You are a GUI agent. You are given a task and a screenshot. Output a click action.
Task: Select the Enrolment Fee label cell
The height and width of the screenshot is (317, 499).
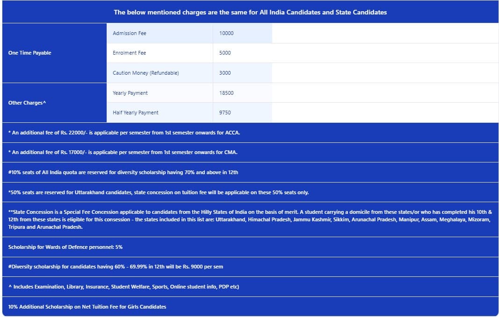click(130, 53)
